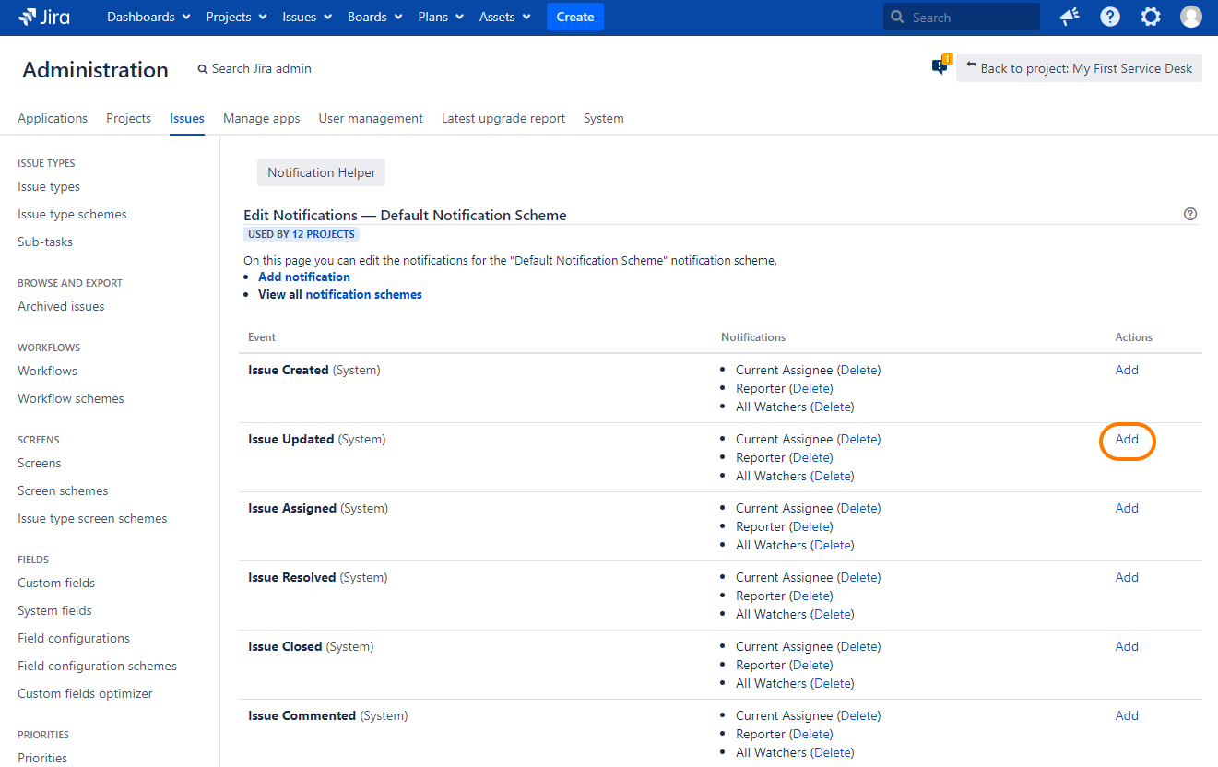This screenshot has height=767, width=1218.
Task: Expand the Assets dropdown menu
Action: click(x=504, y=17)
